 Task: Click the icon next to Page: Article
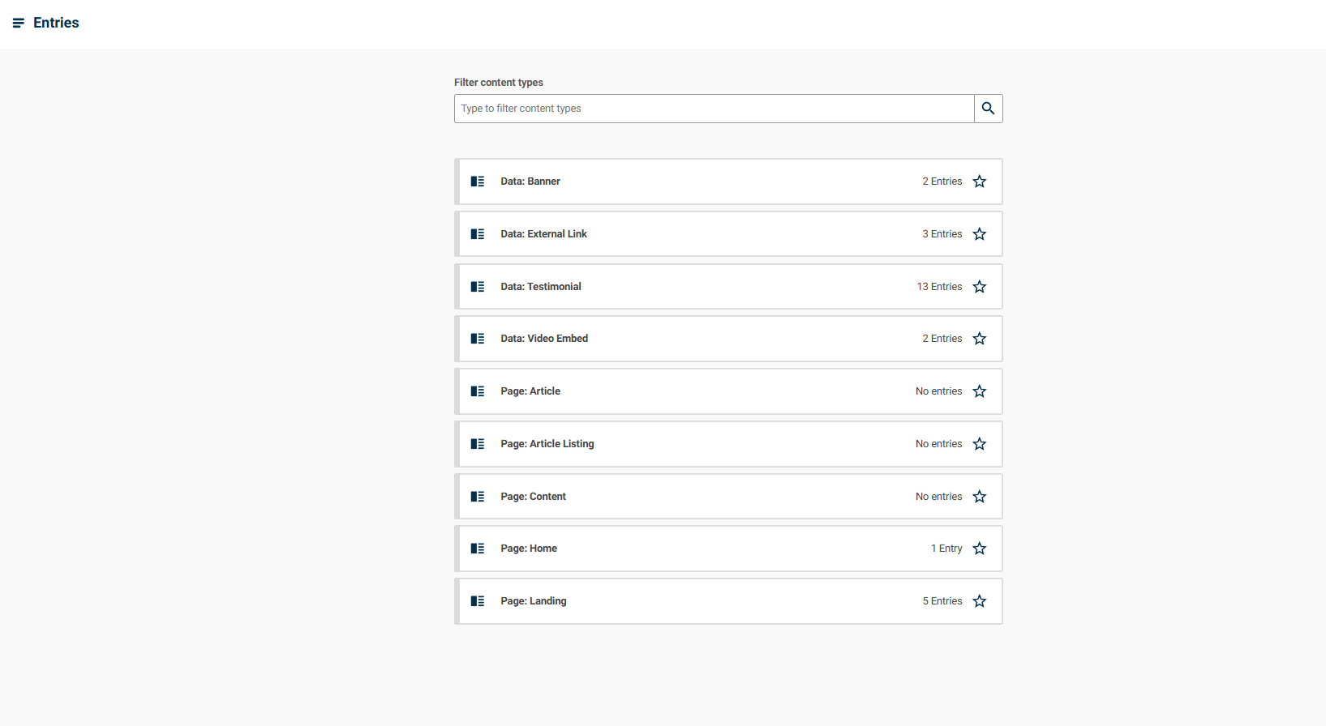pos(478,391)
